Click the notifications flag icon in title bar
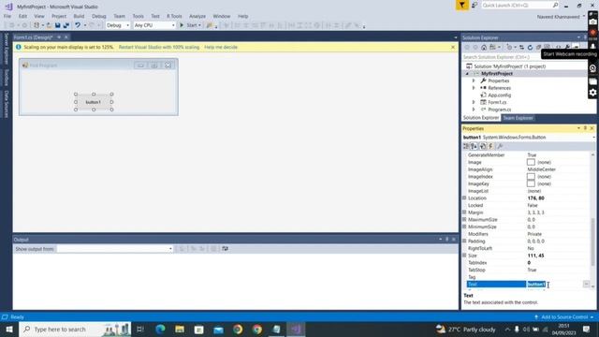 tap(461, 5)
